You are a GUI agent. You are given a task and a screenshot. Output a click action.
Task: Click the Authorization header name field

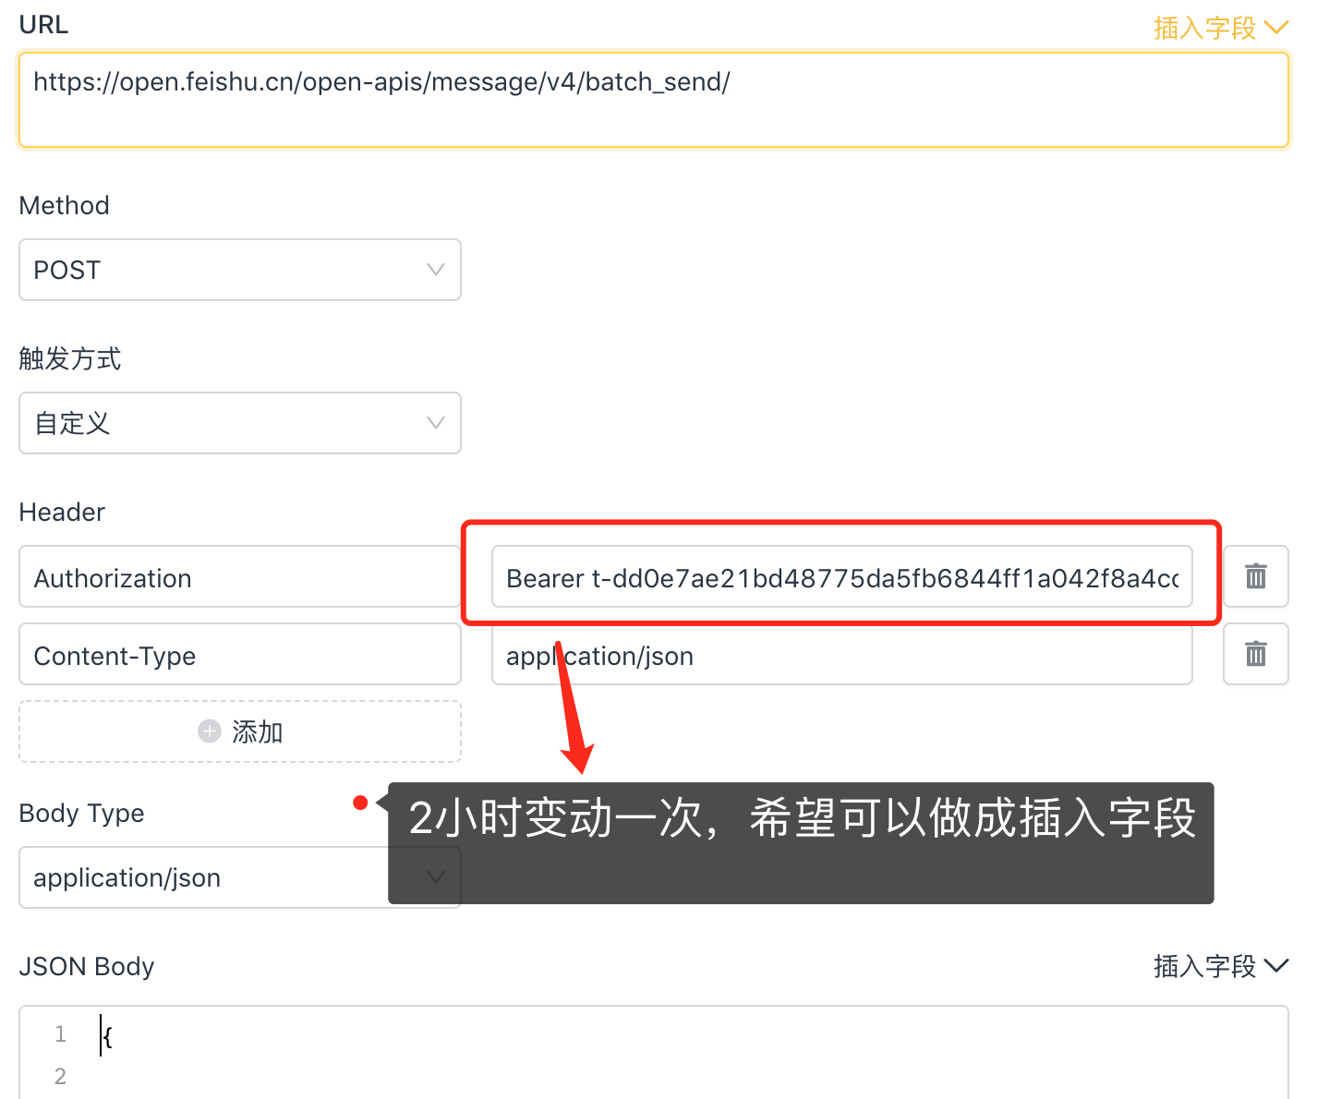240,577
